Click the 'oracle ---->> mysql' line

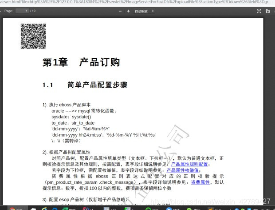point(84,111)
